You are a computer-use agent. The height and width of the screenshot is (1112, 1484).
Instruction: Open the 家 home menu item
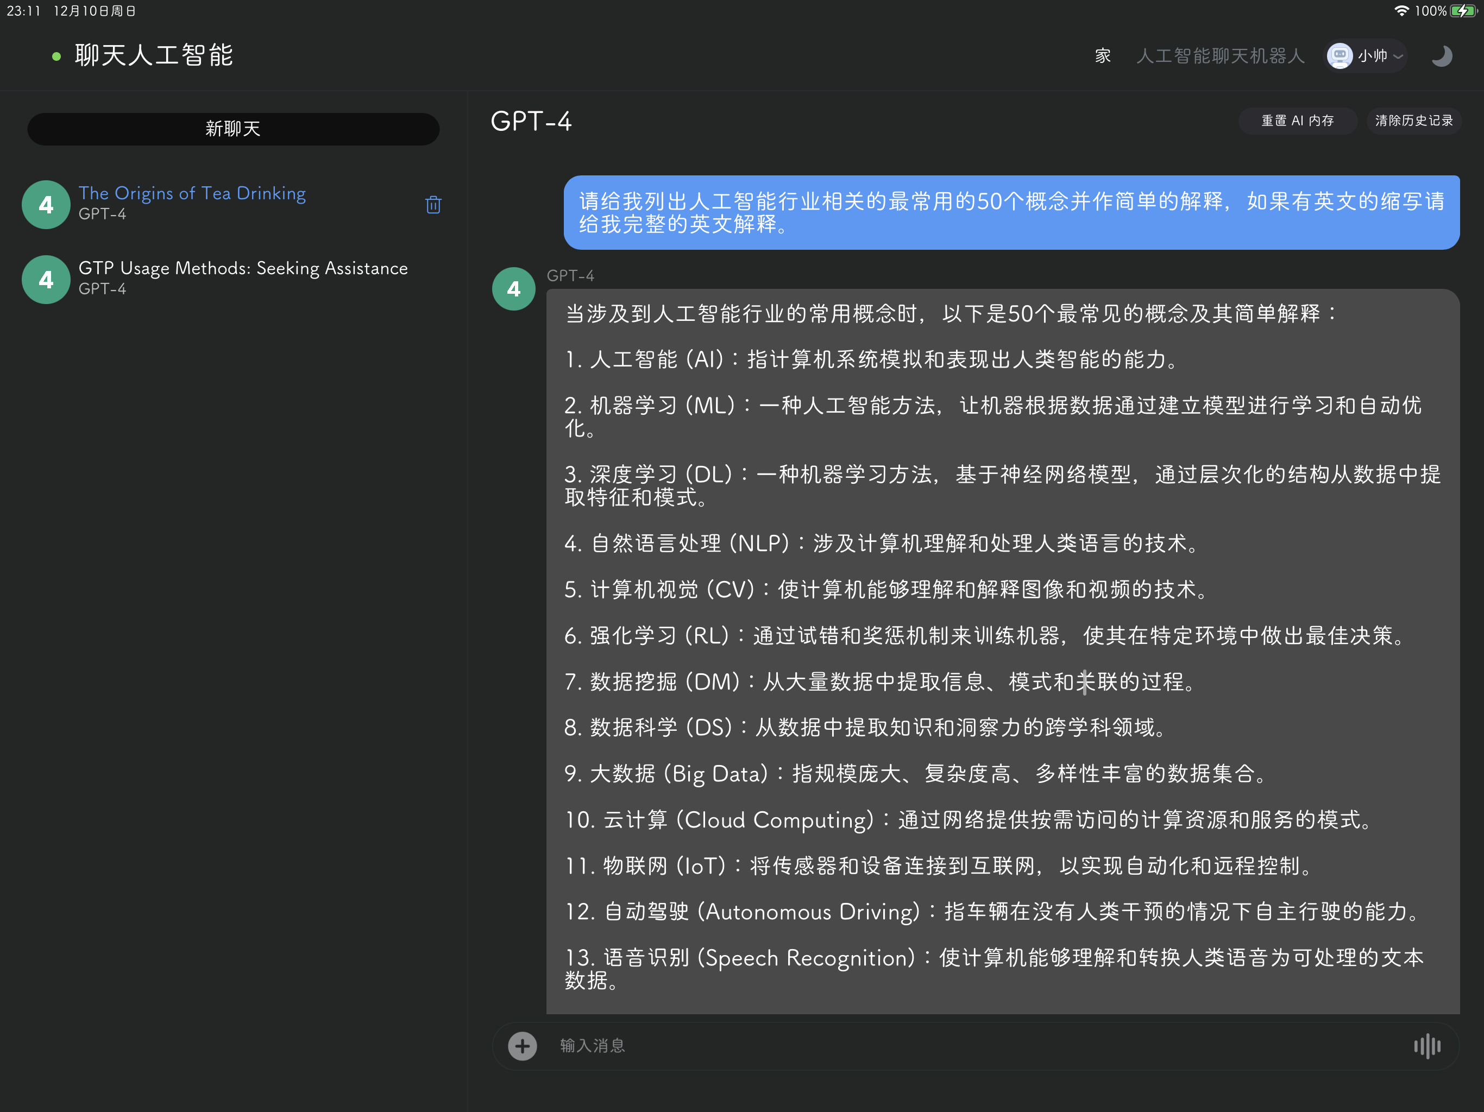pyautogui.click(x=1103, y=56)
